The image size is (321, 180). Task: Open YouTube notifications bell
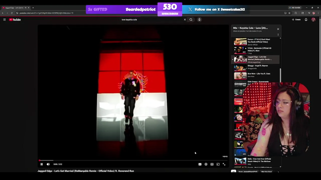point(306,19)
